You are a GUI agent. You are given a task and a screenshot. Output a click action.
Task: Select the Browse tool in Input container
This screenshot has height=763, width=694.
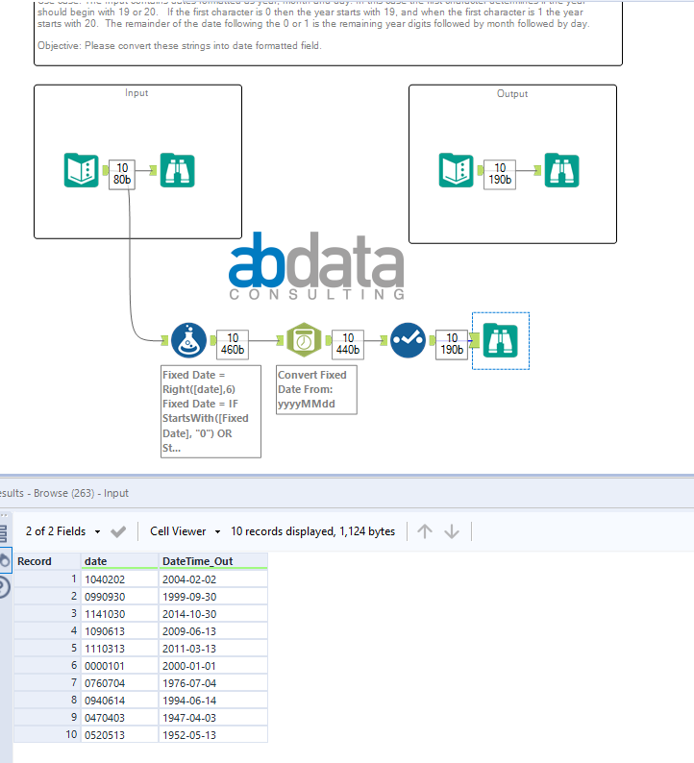(x=177, y=170)
